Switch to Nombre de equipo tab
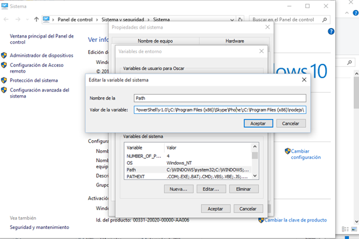 155,41
